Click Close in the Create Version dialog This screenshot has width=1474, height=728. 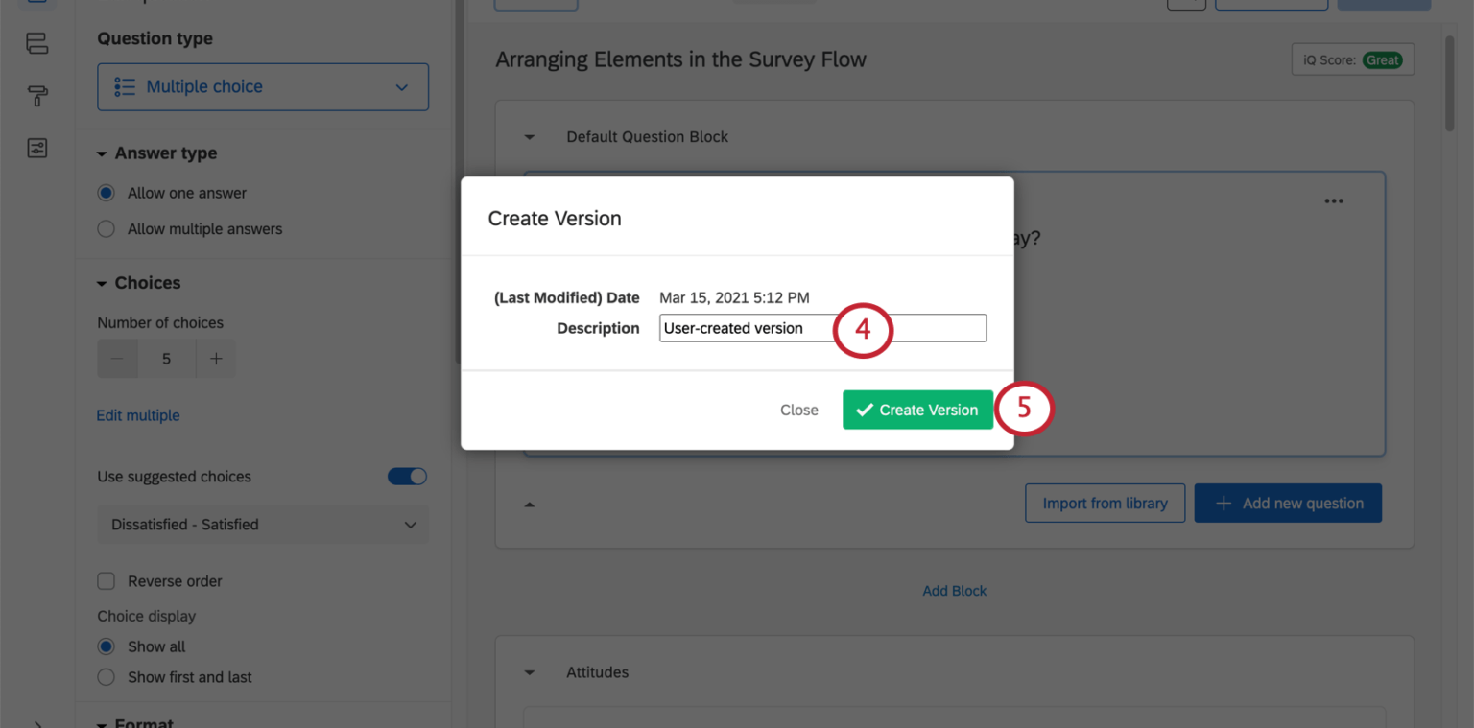[798, 410]
